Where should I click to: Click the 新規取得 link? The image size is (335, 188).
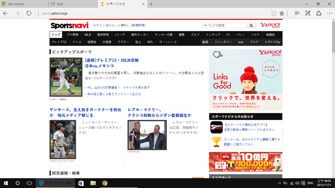(x=138, y=25)
